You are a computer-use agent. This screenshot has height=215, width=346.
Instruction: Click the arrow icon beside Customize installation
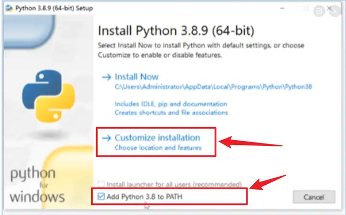(106, 138)
